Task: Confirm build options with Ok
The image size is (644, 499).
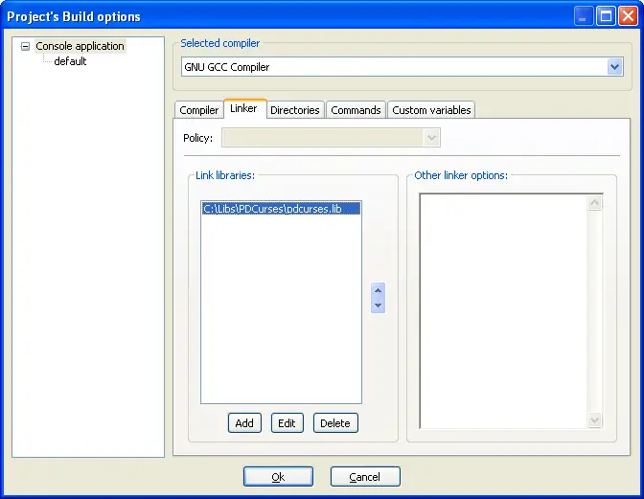Action: click(278, 477)
